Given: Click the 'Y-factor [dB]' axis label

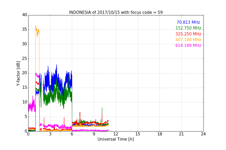Looking at the screenshot, I should tap(18, 73).
